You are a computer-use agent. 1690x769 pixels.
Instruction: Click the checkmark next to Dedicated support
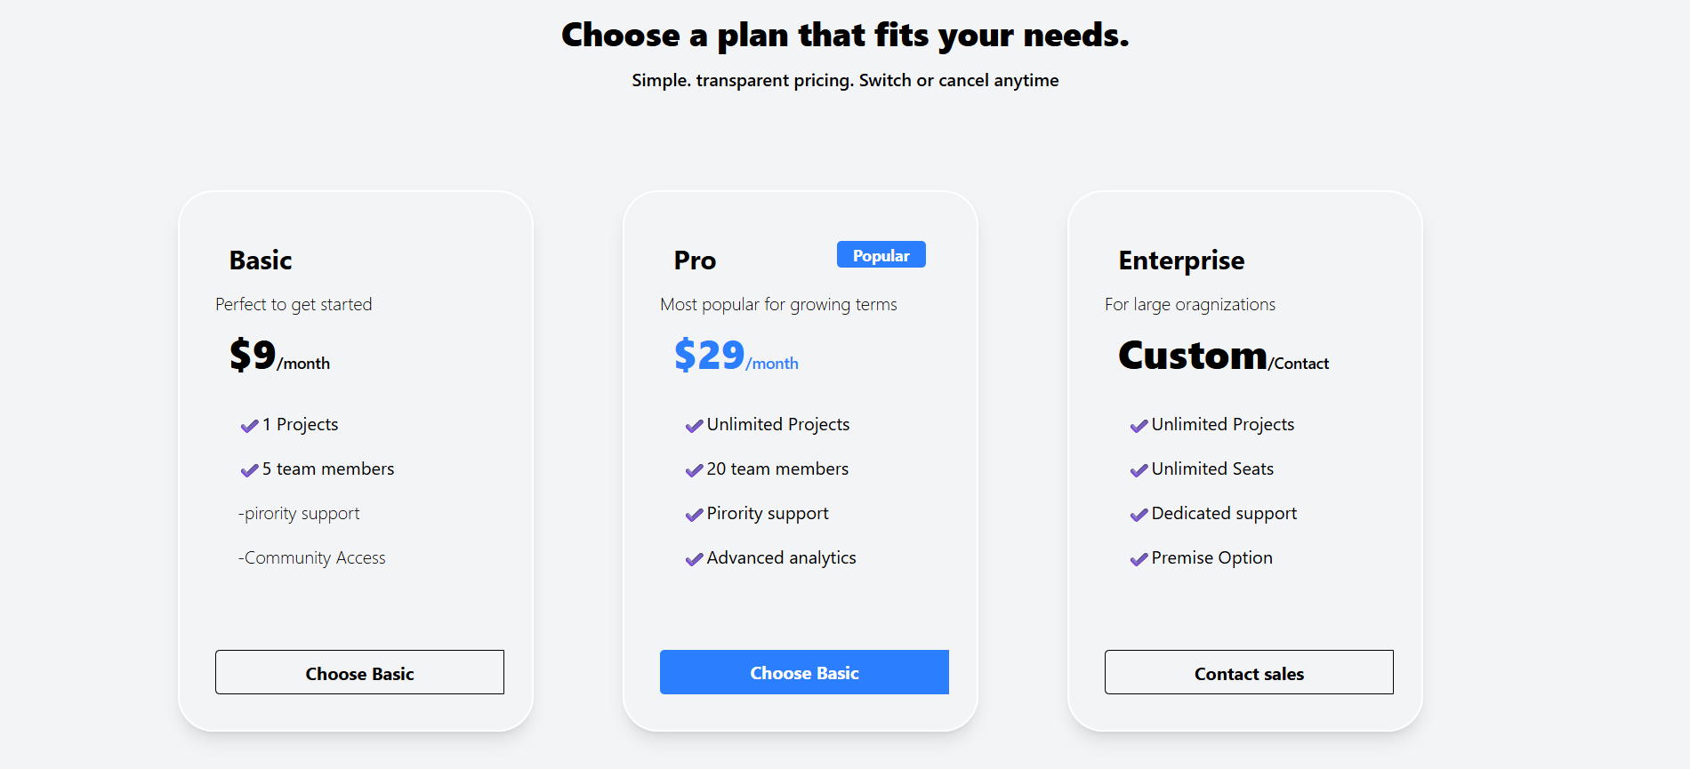tap(1139, 515)
